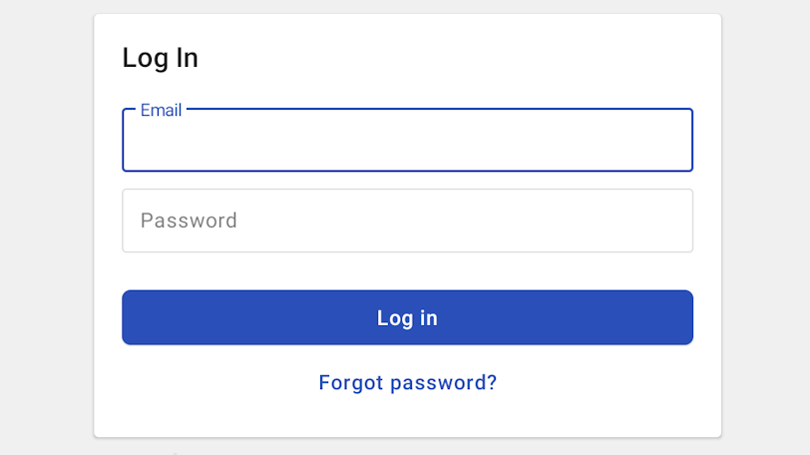Activate the Password text box
The image size is (810, 455).
(x=407, y=221)
